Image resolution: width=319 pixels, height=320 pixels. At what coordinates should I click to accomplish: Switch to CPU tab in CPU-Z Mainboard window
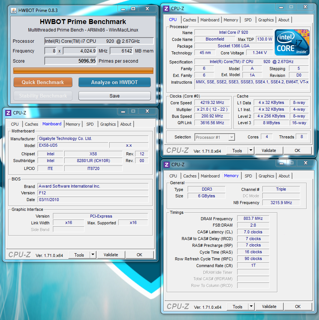tap(15, 124)
